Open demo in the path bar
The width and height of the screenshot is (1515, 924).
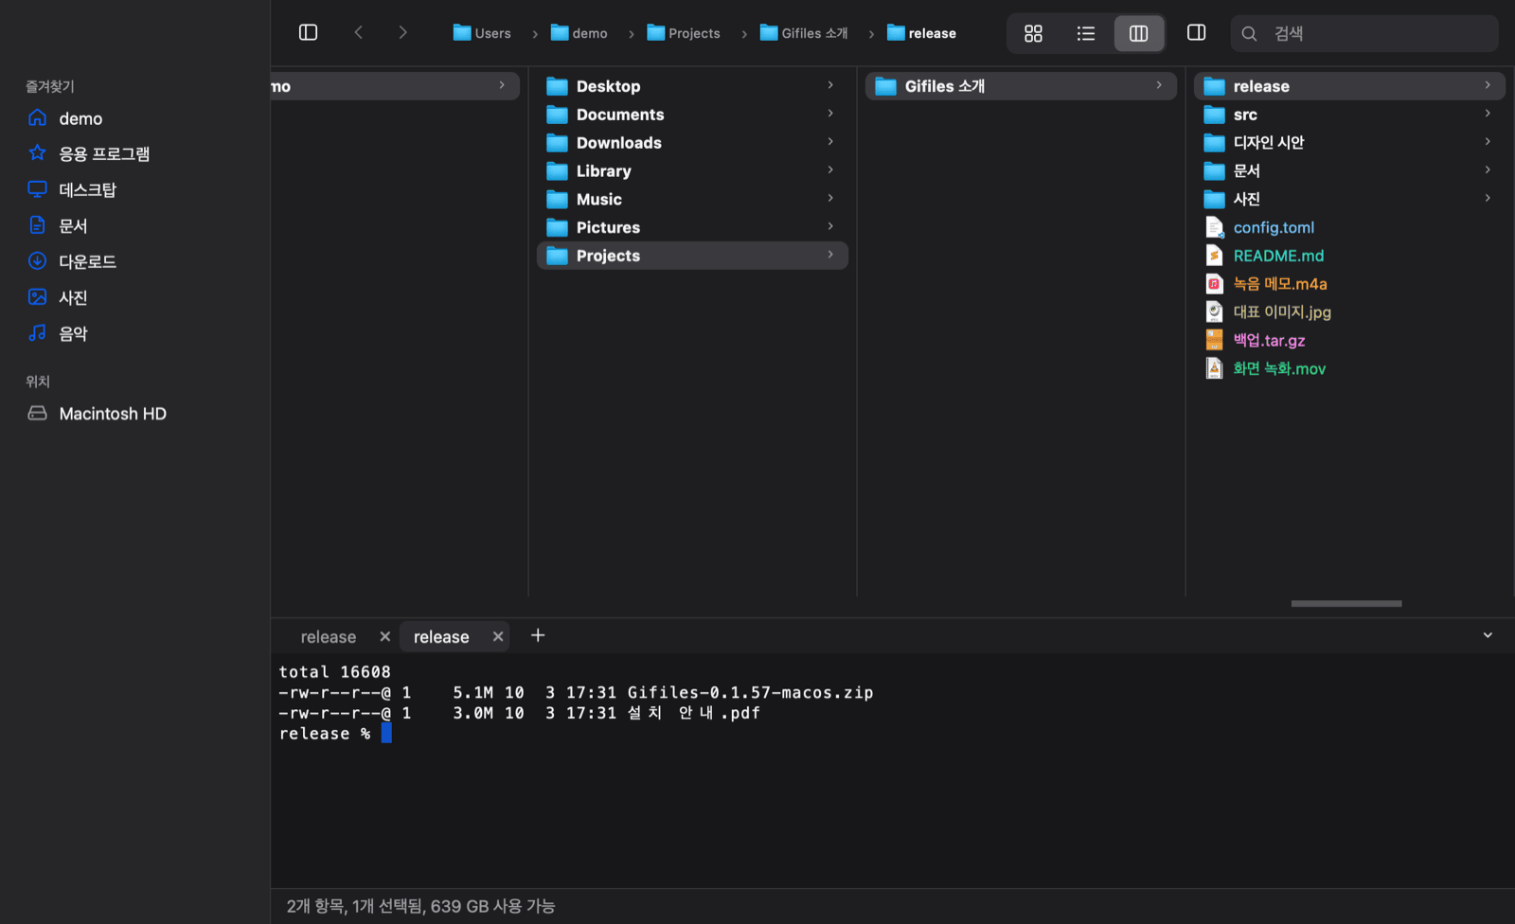579,33
